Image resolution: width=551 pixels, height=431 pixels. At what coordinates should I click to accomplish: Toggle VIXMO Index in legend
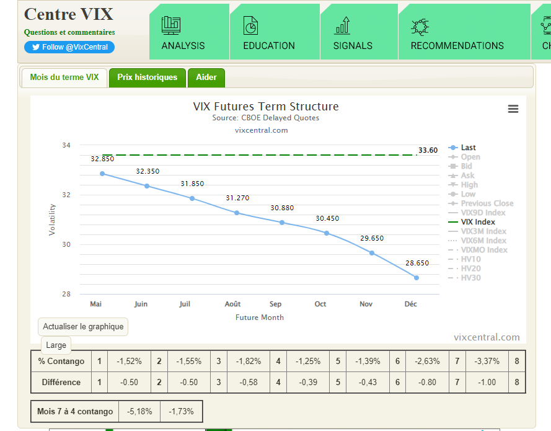click(x=478, y=250)
